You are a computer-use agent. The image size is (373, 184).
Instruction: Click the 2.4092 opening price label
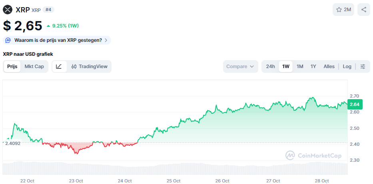(x=13, y=143)
